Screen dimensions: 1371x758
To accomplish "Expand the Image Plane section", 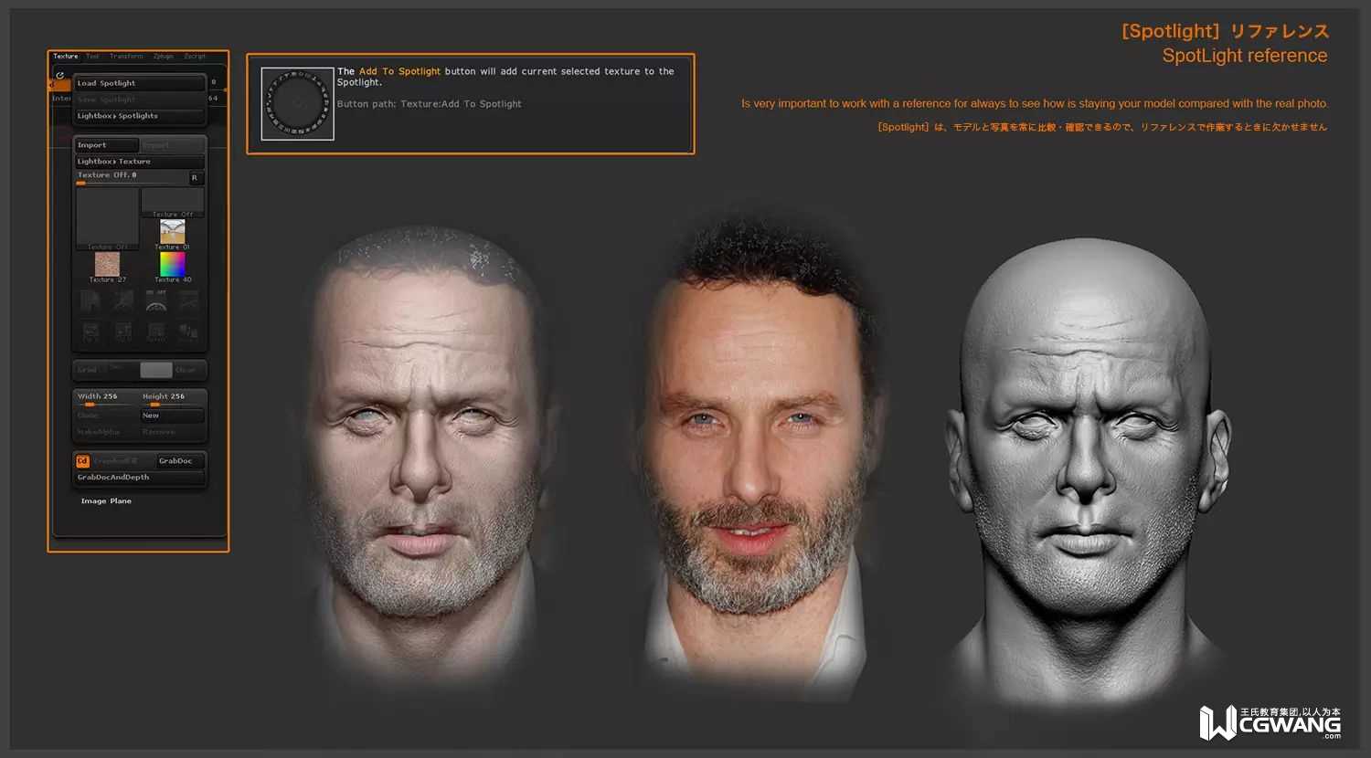I will click(106, 501).
